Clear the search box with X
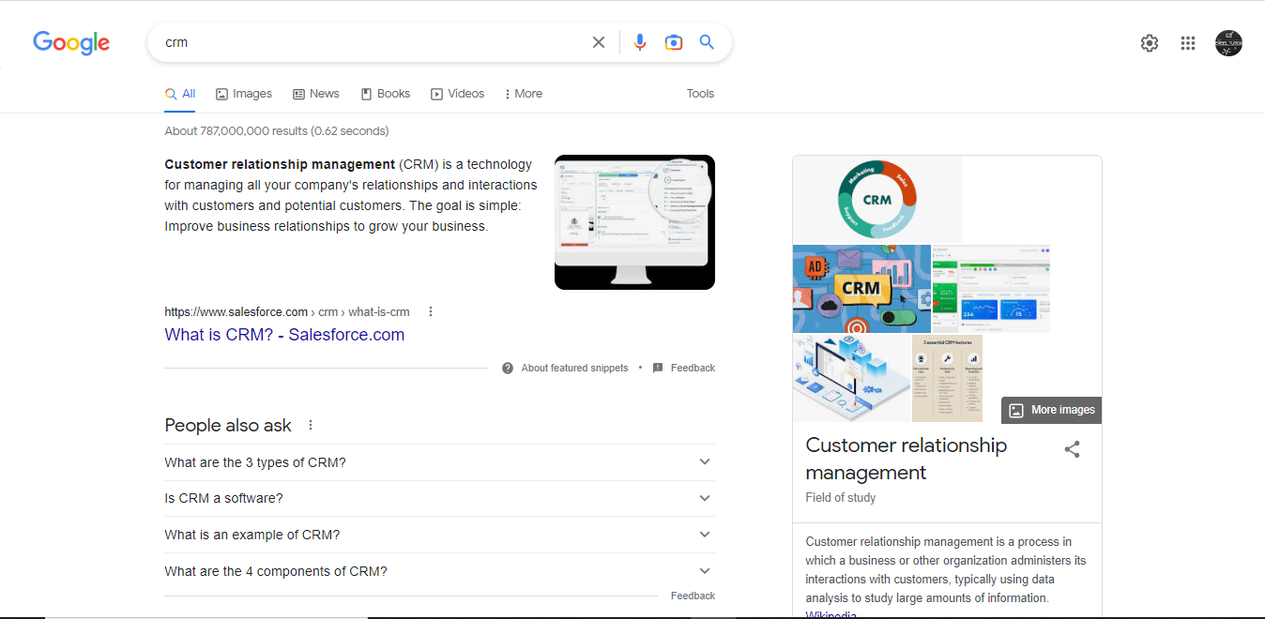The height and width of the screenshot is (619, 1265). (599, 42)
